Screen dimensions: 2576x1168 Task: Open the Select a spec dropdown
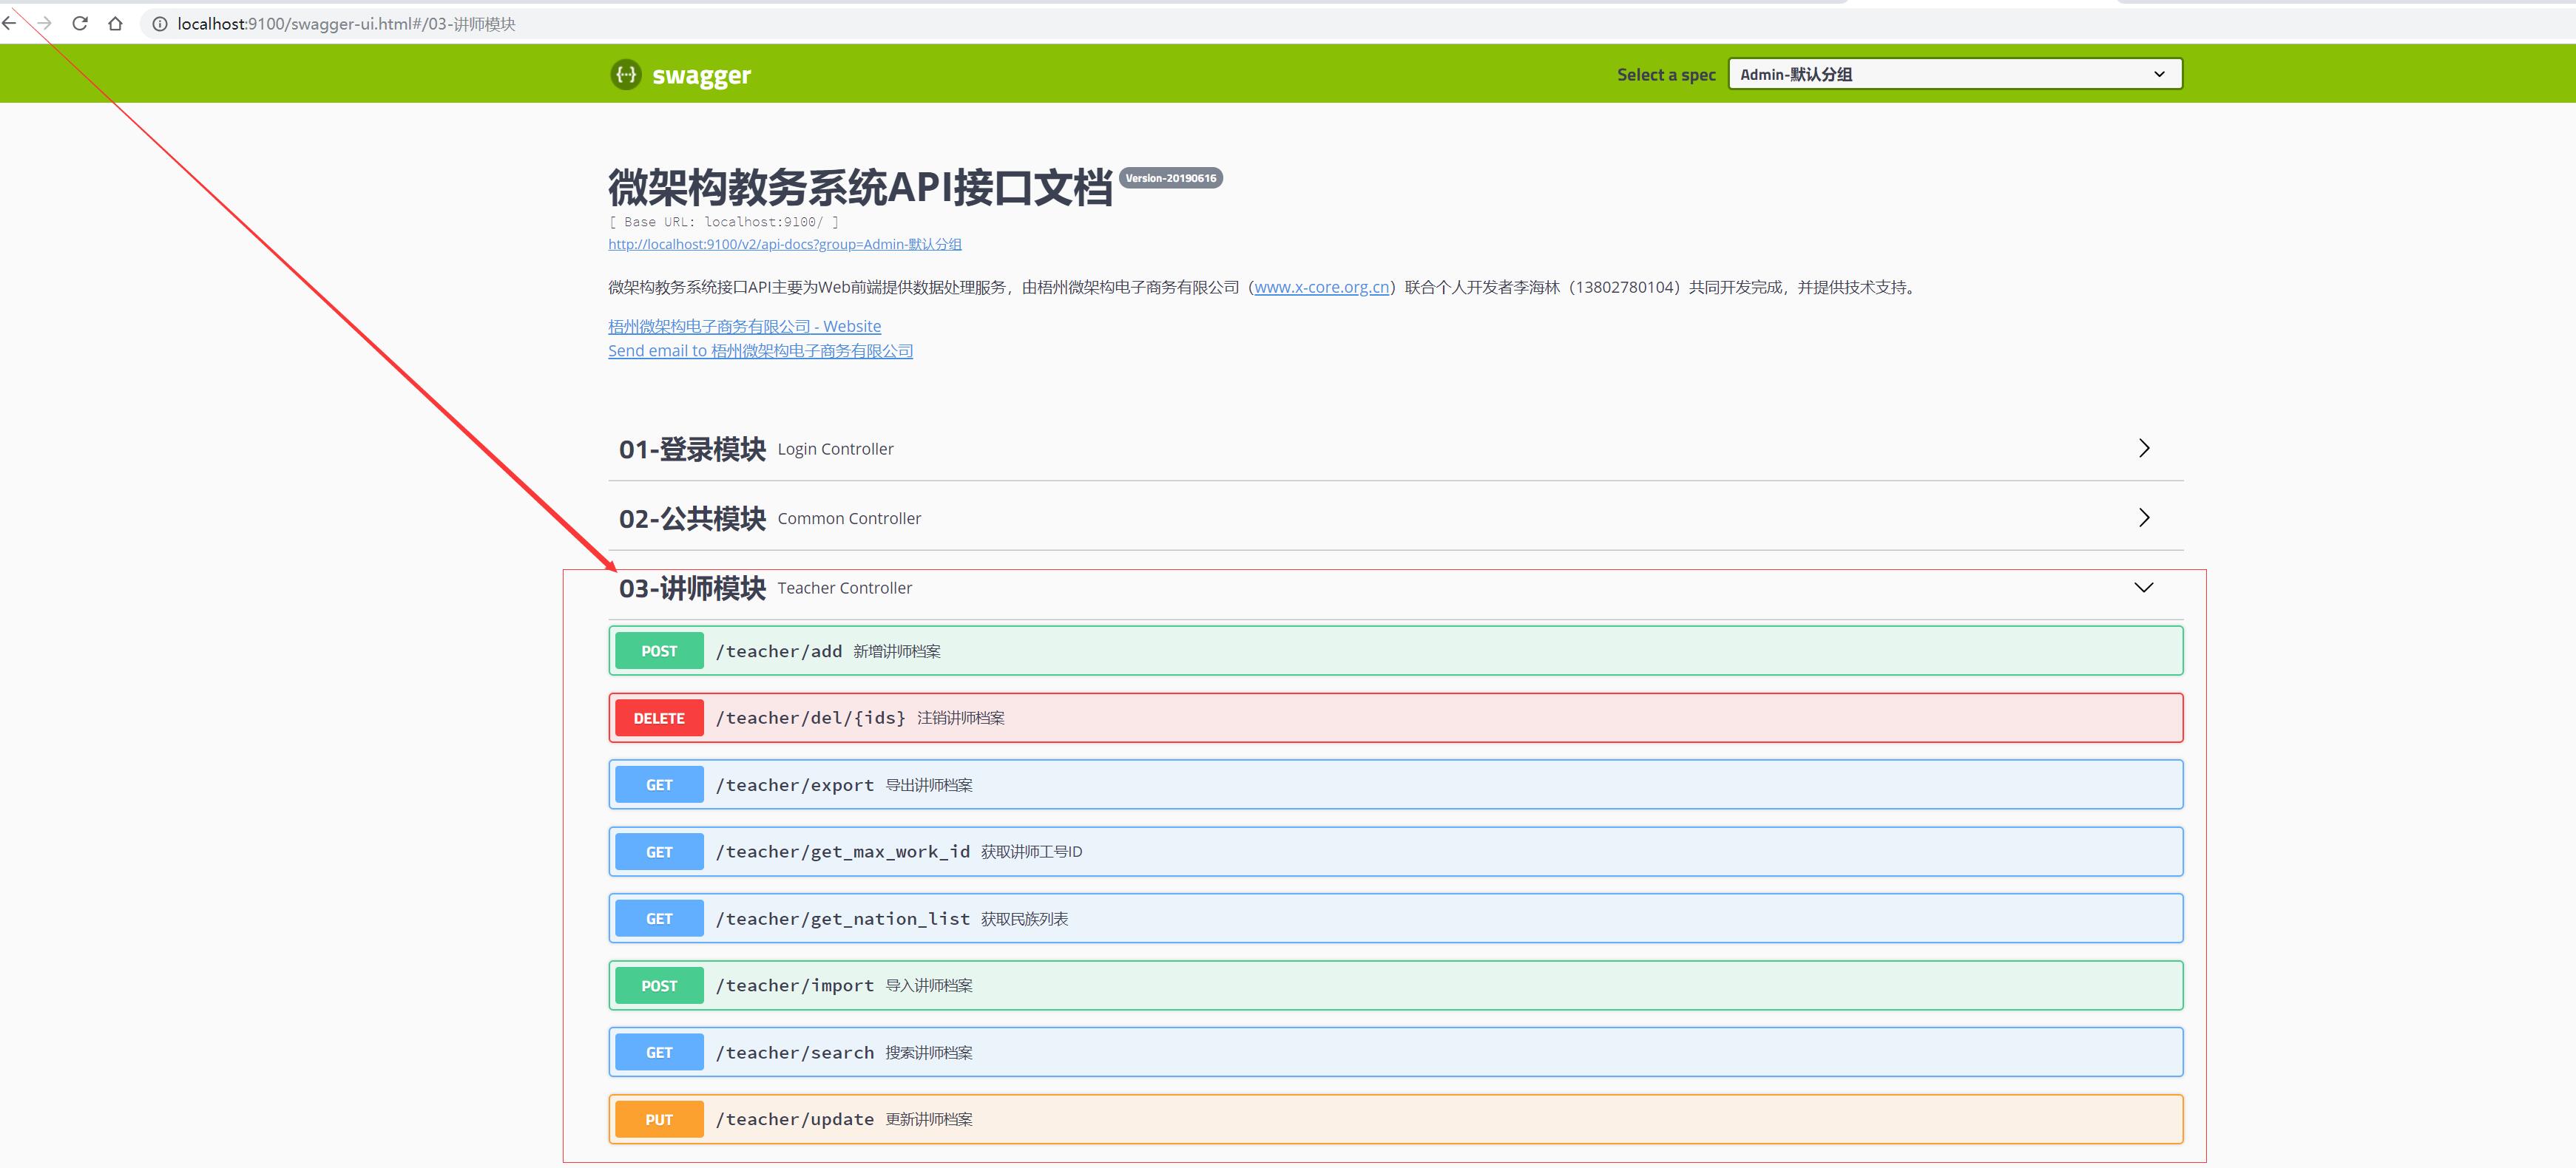tap(1955, 74)
